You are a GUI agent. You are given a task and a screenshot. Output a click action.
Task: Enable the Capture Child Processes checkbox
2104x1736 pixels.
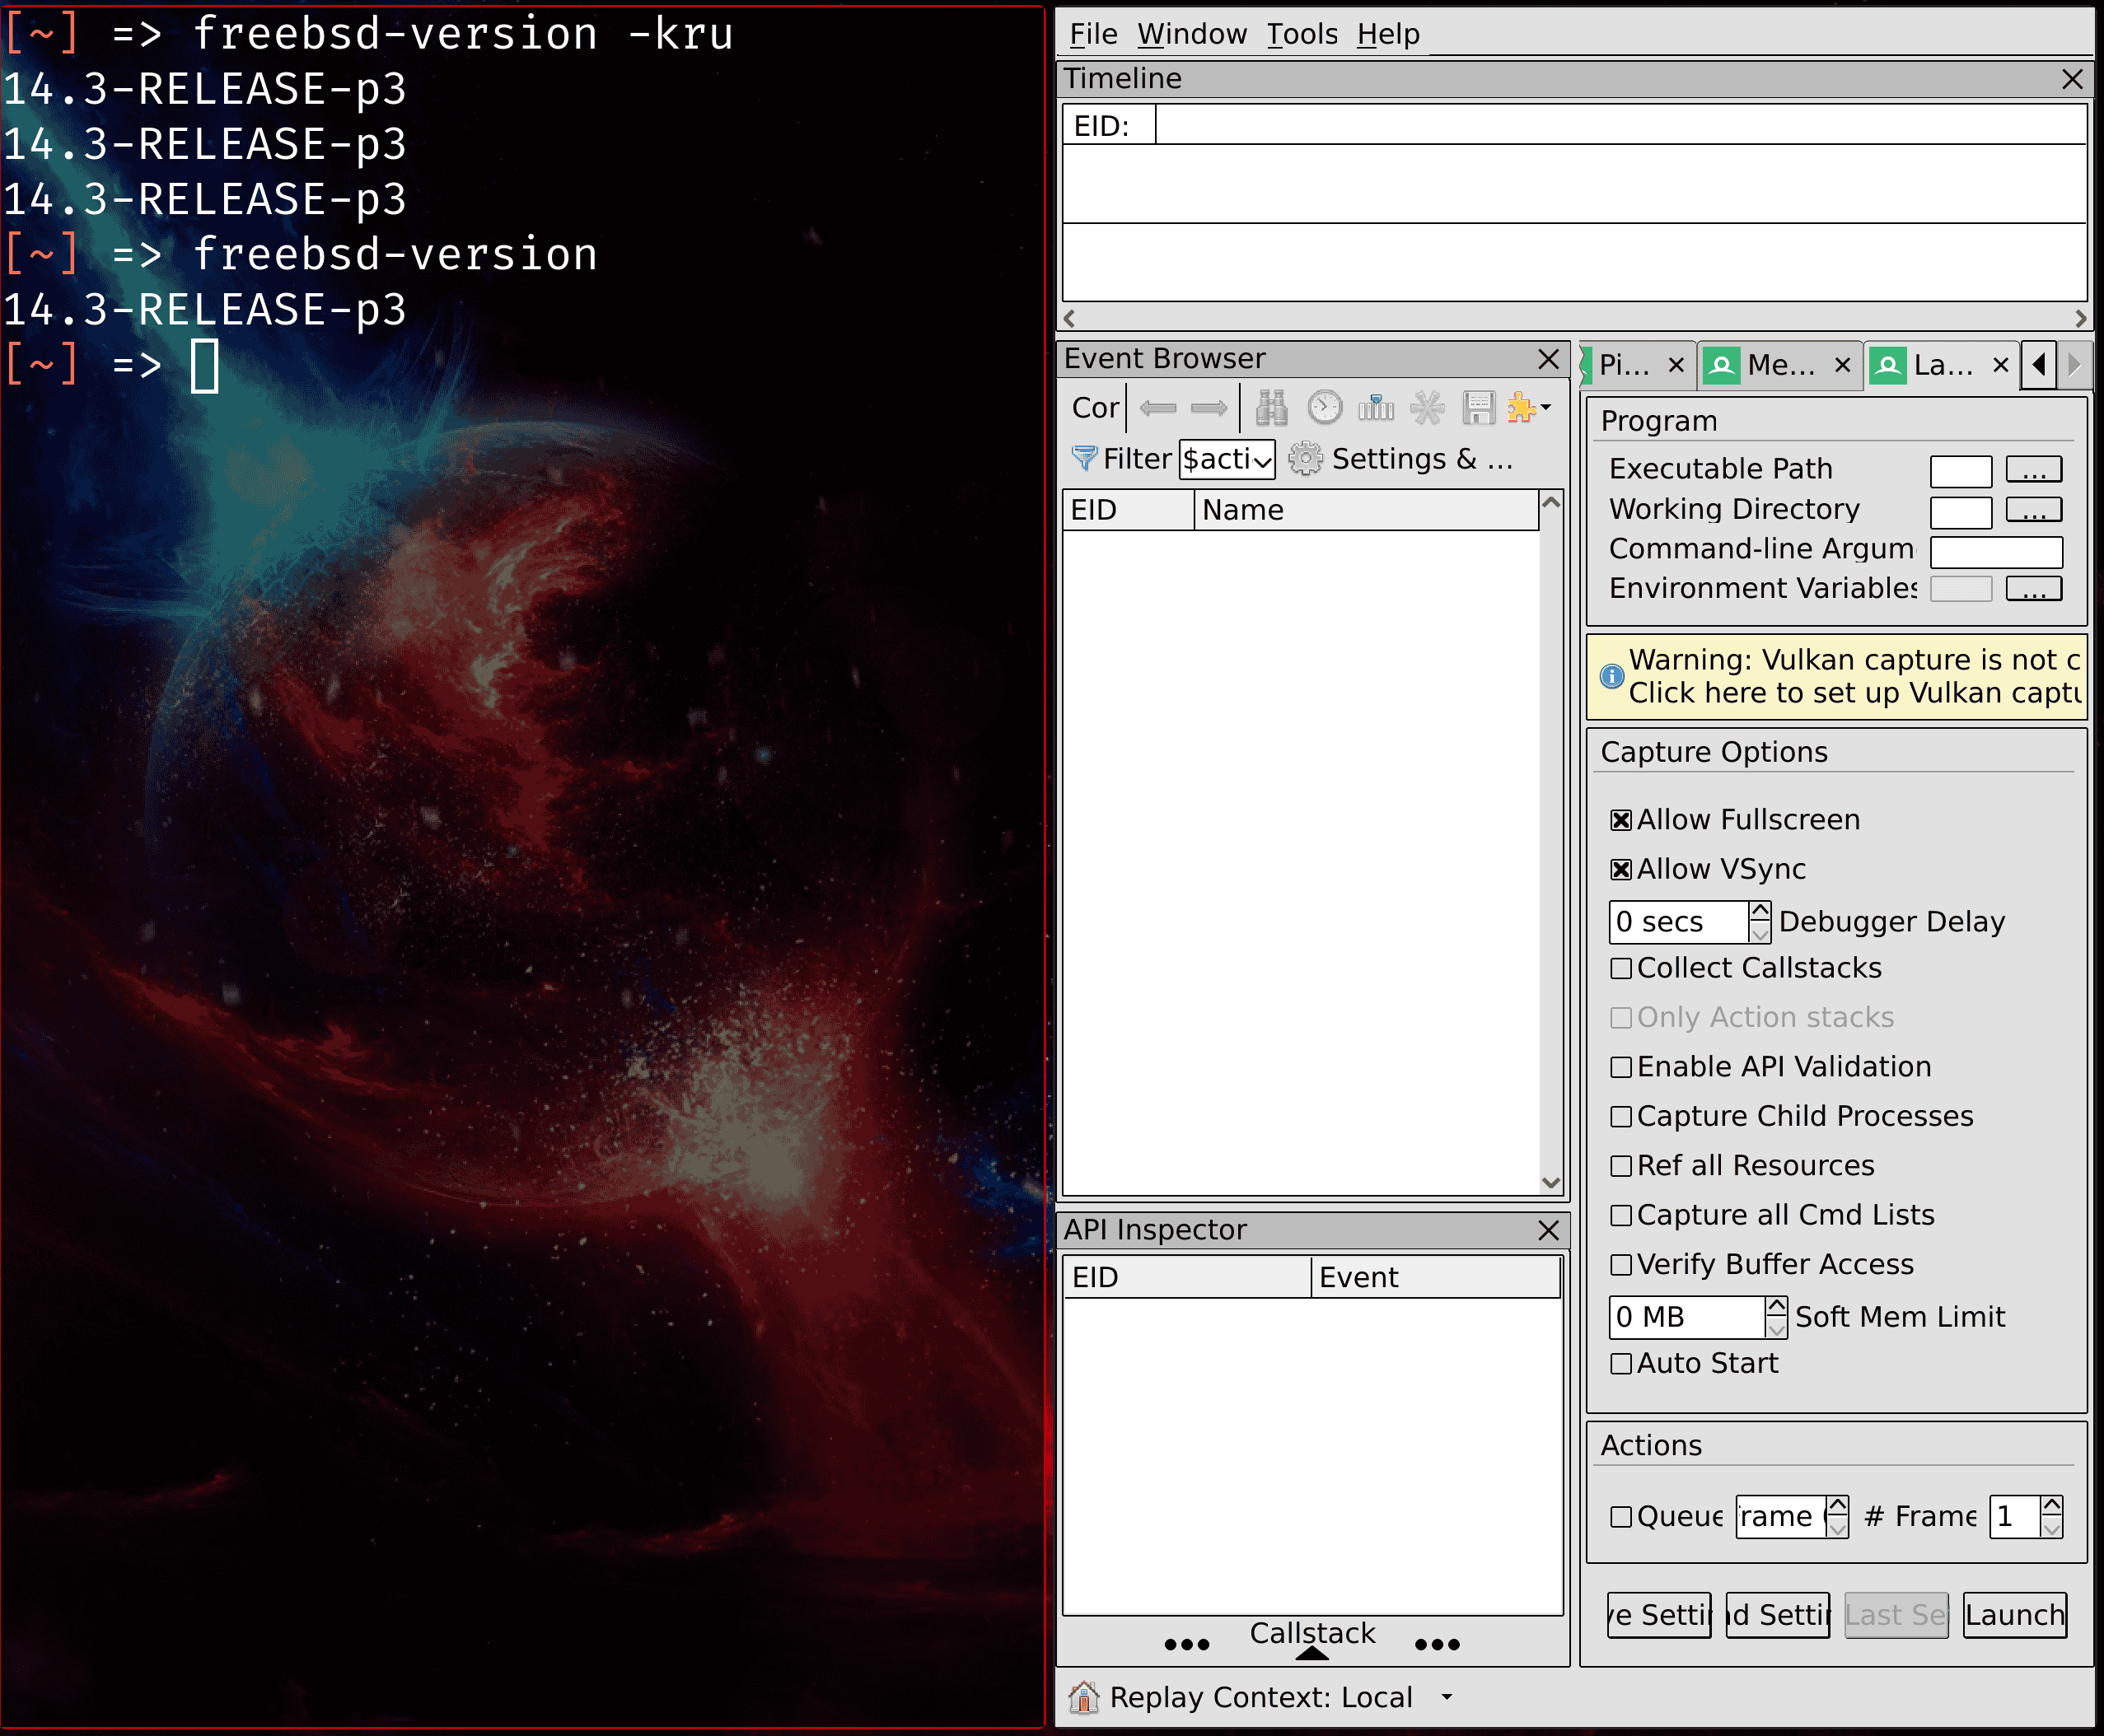[x=1620, y=1116]
